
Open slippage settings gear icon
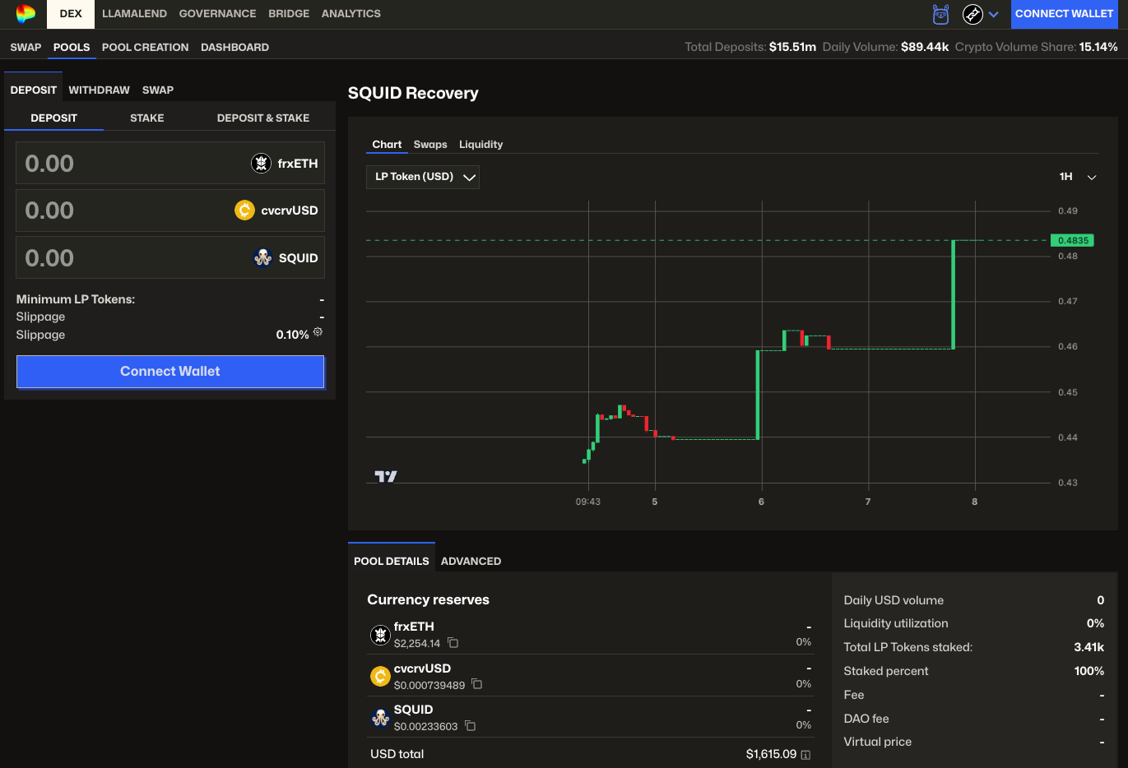click(318, 331)
